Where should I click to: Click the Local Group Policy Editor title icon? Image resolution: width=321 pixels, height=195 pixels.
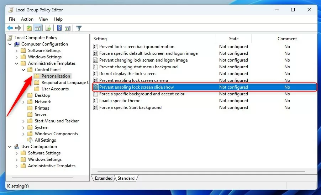pos(11,10)
